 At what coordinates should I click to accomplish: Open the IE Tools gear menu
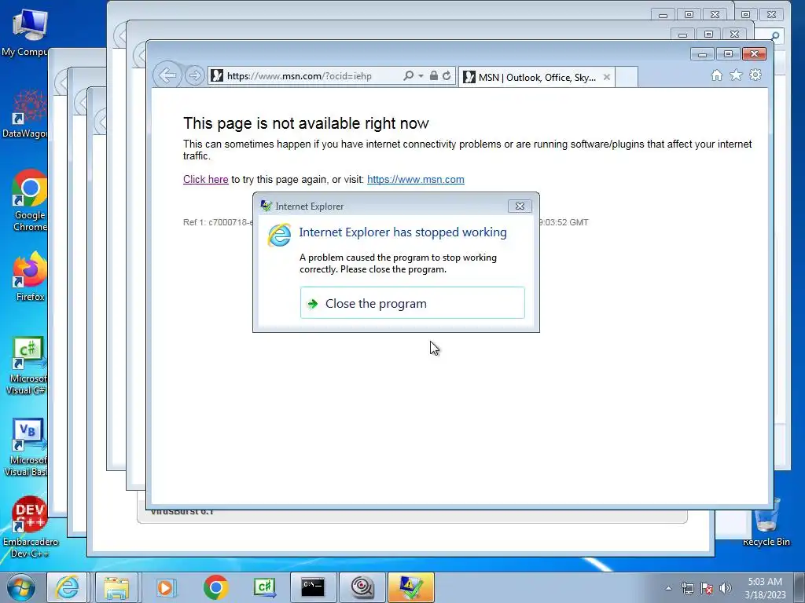[x=755, y=75]
